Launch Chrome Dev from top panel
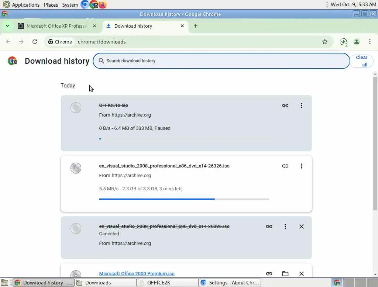Screen dimensions: 378x287 pos(94,4)
